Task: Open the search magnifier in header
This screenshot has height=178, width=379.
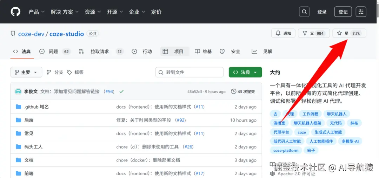Action: [x=304, y=12]
